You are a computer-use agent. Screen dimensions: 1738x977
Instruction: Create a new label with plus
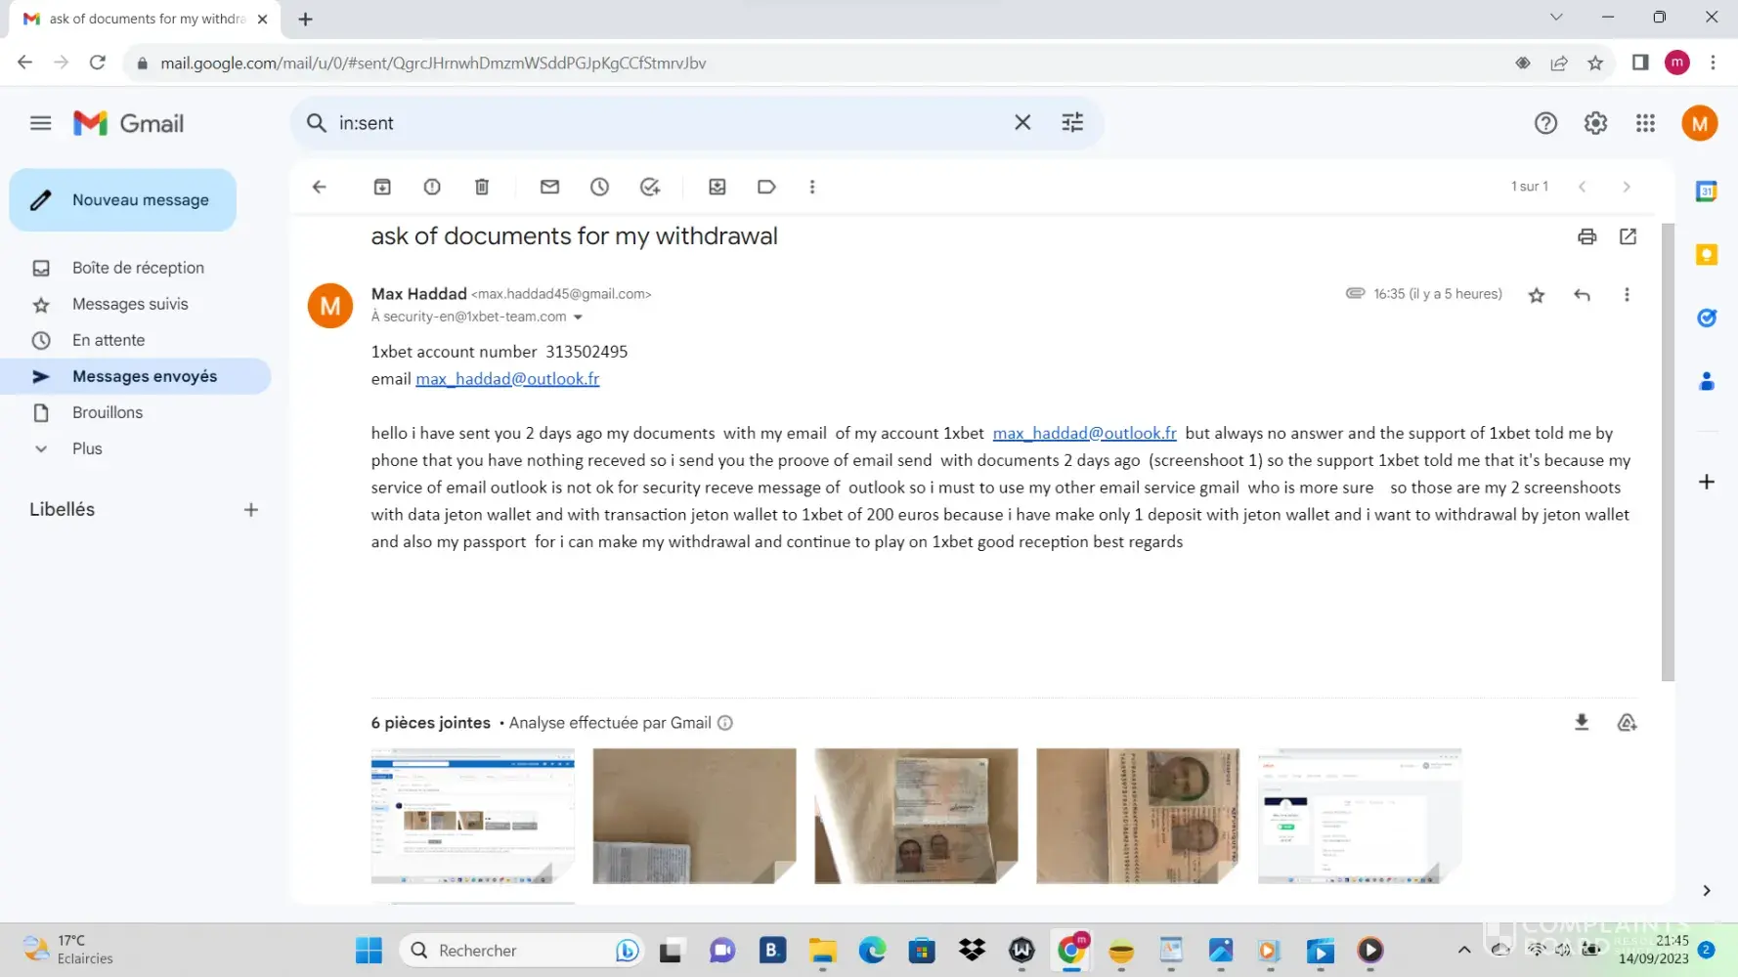251,510
